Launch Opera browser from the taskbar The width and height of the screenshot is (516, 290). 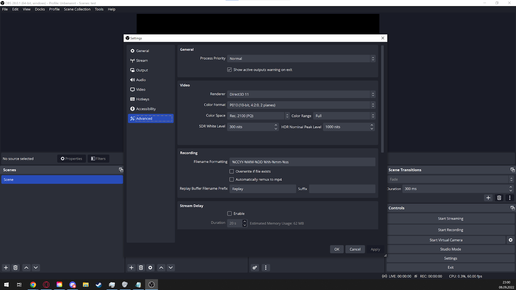(46, 285)
